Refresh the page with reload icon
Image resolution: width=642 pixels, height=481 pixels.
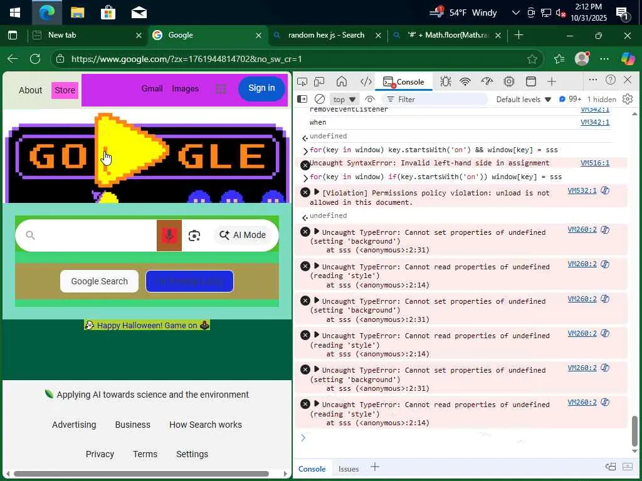tap(35, 59)
